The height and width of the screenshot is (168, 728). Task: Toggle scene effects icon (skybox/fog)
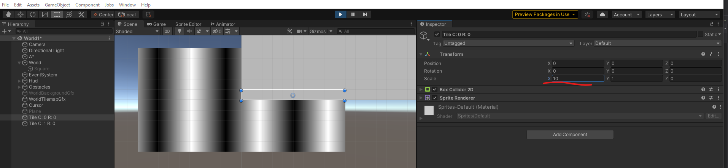pyautogui.click(x=199, y=31)
